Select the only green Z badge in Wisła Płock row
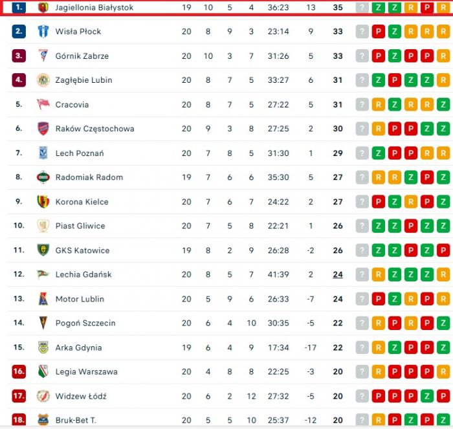Screen dimensions: 453x429 [395, 32]
